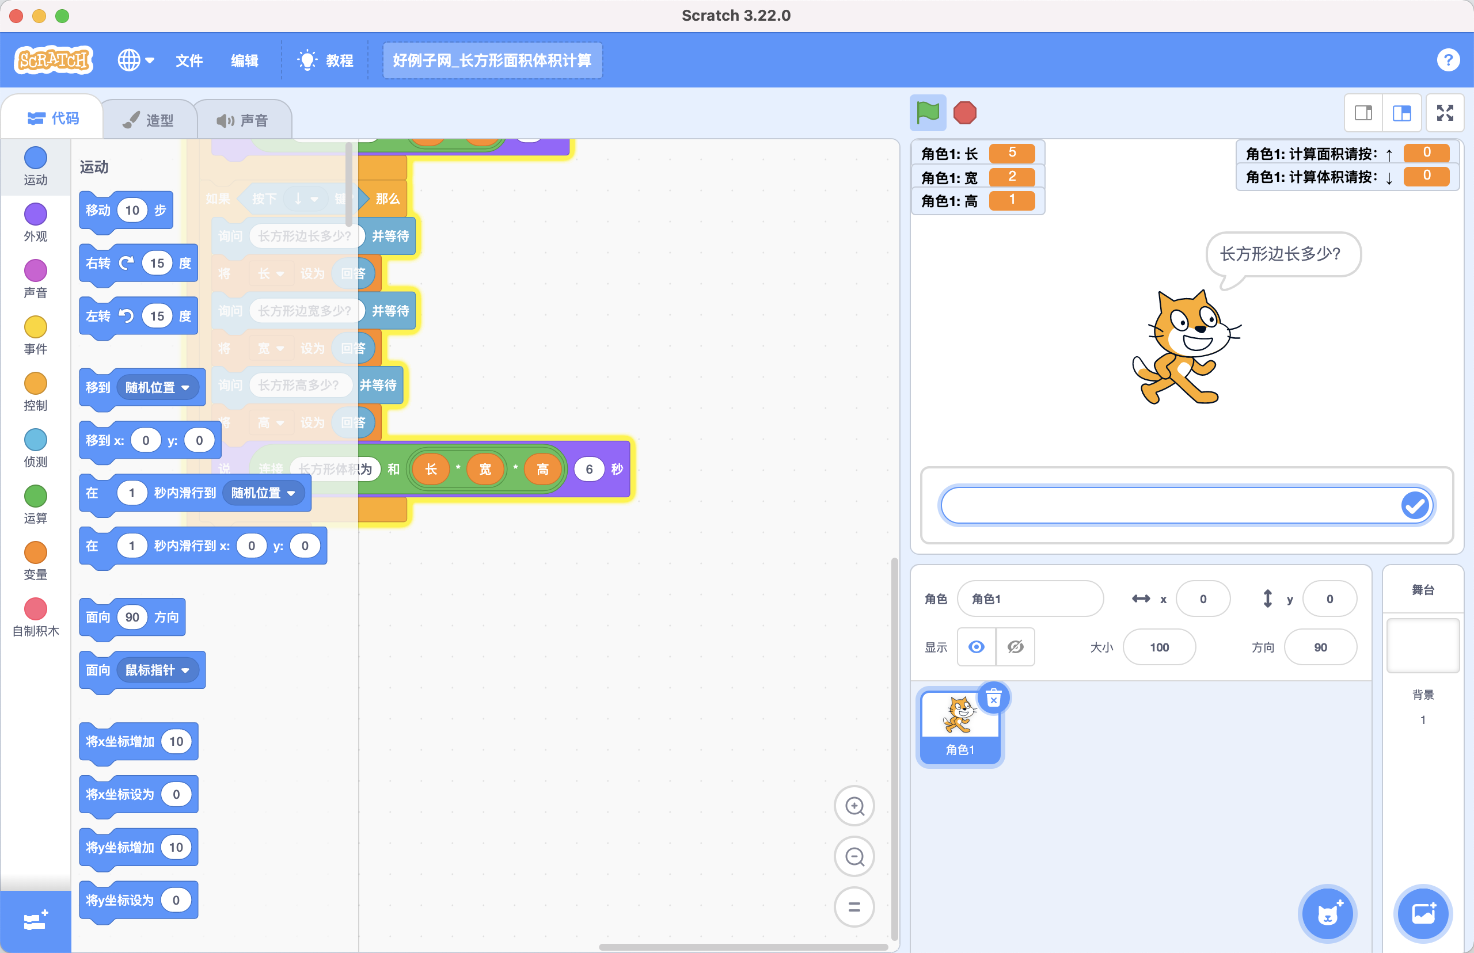Viewport: 1474px width, 953px height.
Task: Open 鼠标指针 dropdown in 面向 block
Action: click(157, 670)
